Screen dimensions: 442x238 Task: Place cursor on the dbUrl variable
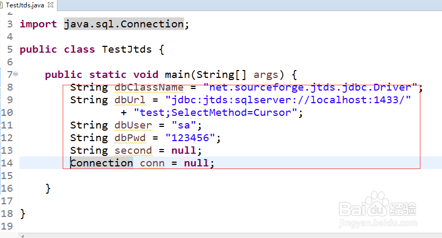pos(130,100)
